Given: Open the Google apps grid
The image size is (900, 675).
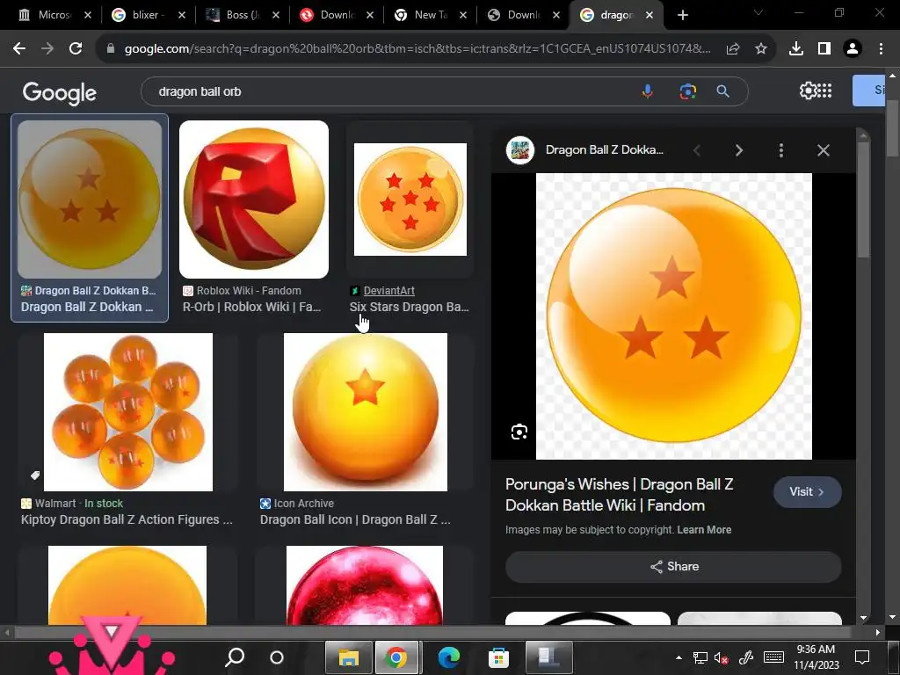Looking at the screenshot, I should pyautogui.click(x=824, y=91).
